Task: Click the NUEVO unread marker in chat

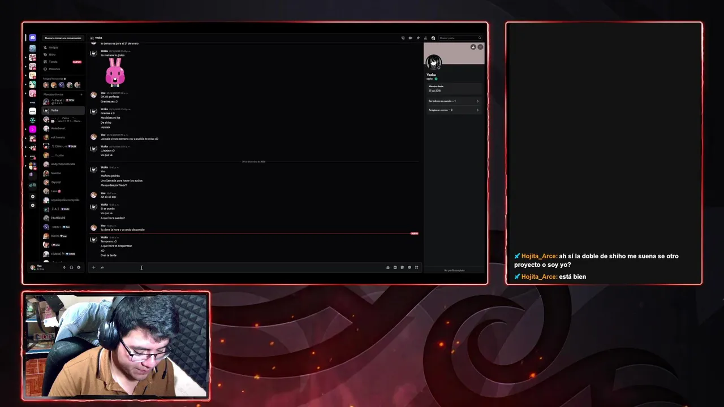Action: 415,233
